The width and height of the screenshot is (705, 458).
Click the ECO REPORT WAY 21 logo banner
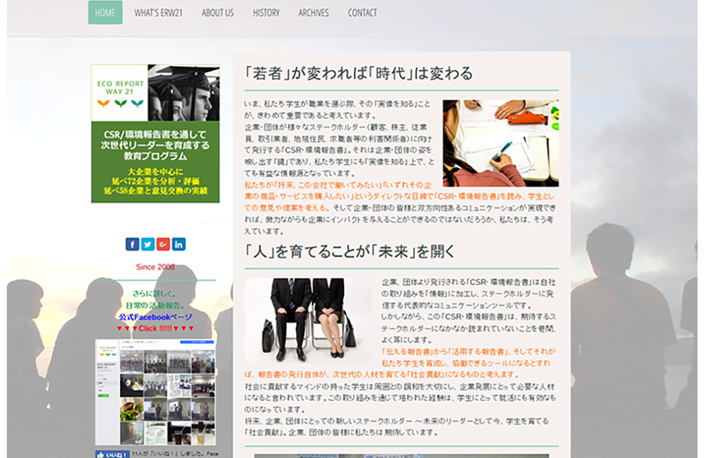155,93
